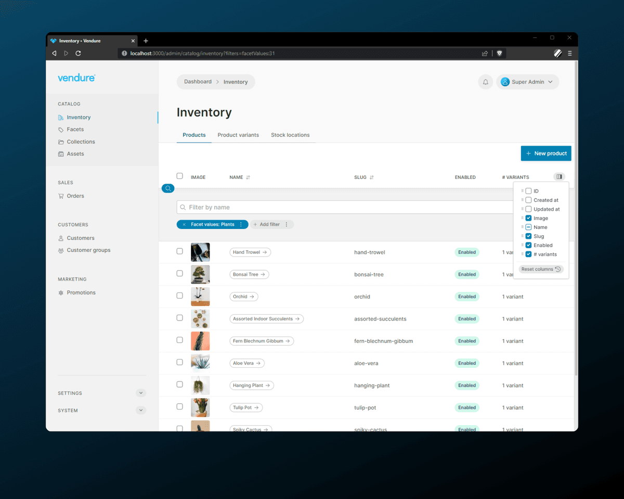Switch to the Product variants tab
The height and width of the screenshot is (499, 624).
coord(238,135)
